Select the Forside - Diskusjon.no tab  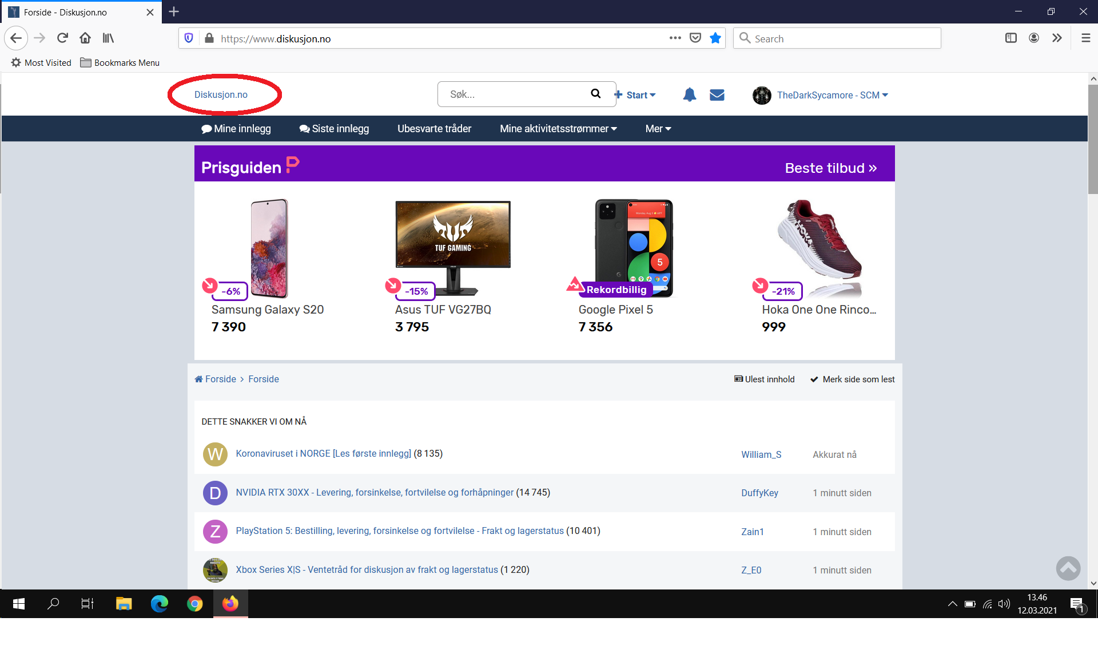point(81,12)
